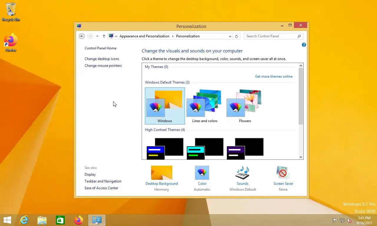Open the Desktop Background icon

point(162,173)
